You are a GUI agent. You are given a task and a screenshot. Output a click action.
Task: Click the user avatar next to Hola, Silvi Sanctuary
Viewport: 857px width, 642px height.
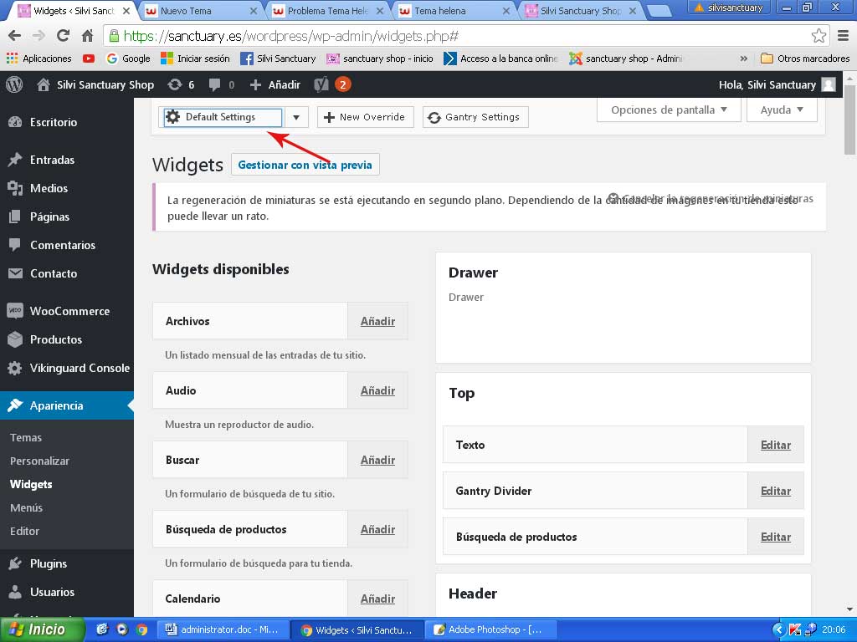click(x=829, y=84)
